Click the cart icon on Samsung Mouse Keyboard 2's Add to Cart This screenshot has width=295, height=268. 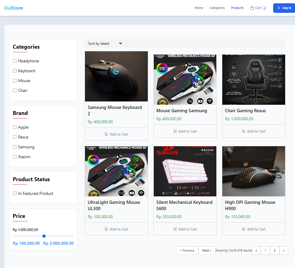click(x=106, y=134)
